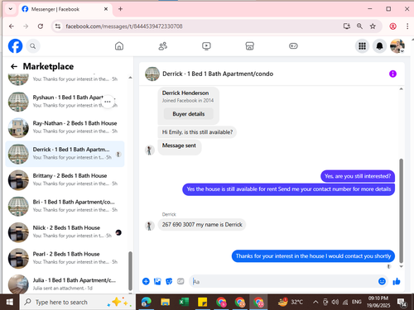Viewport: 414px width, 310px height.
Task: Open the Action Center notifications
Action: pos(402,303)
